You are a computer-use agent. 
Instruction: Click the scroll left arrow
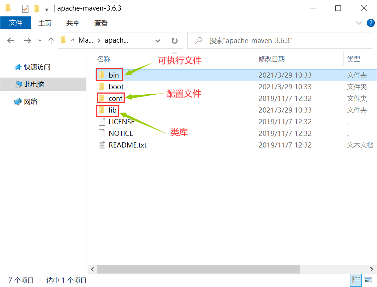[93, 269]
